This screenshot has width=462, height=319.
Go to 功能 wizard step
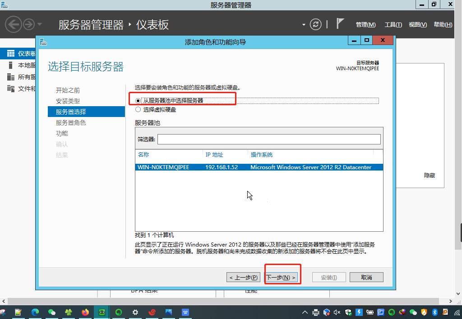tap(62, 133)
